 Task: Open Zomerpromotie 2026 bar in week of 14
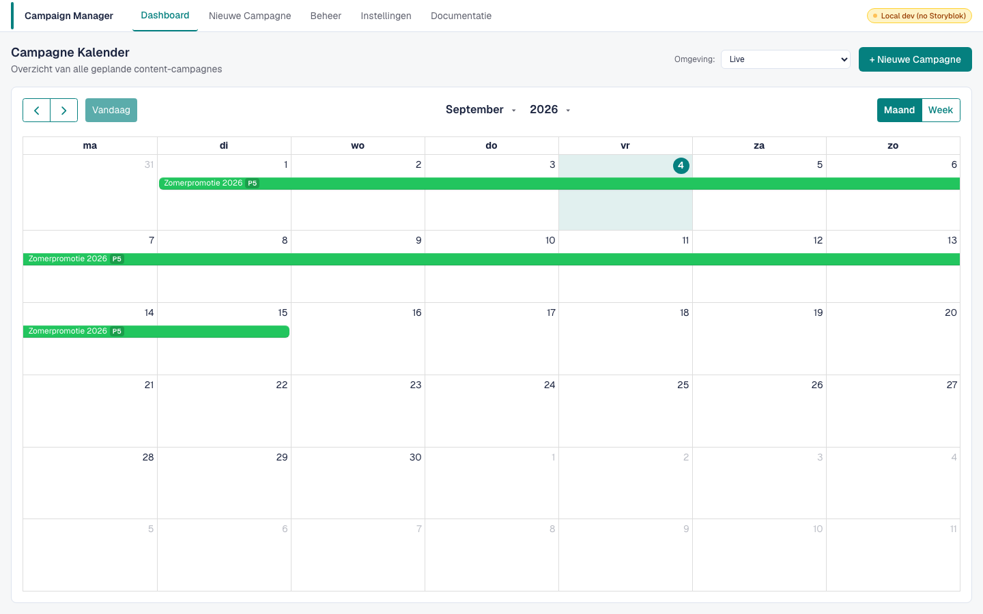[156, 332]
